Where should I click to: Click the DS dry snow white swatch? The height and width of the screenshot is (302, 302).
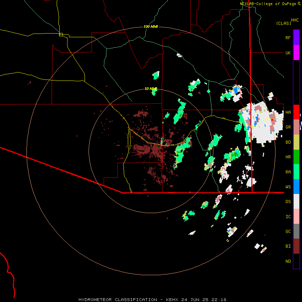[x=296, y=201]
